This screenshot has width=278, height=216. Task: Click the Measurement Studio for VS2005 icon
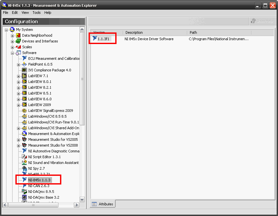click(x=24, y=139)
